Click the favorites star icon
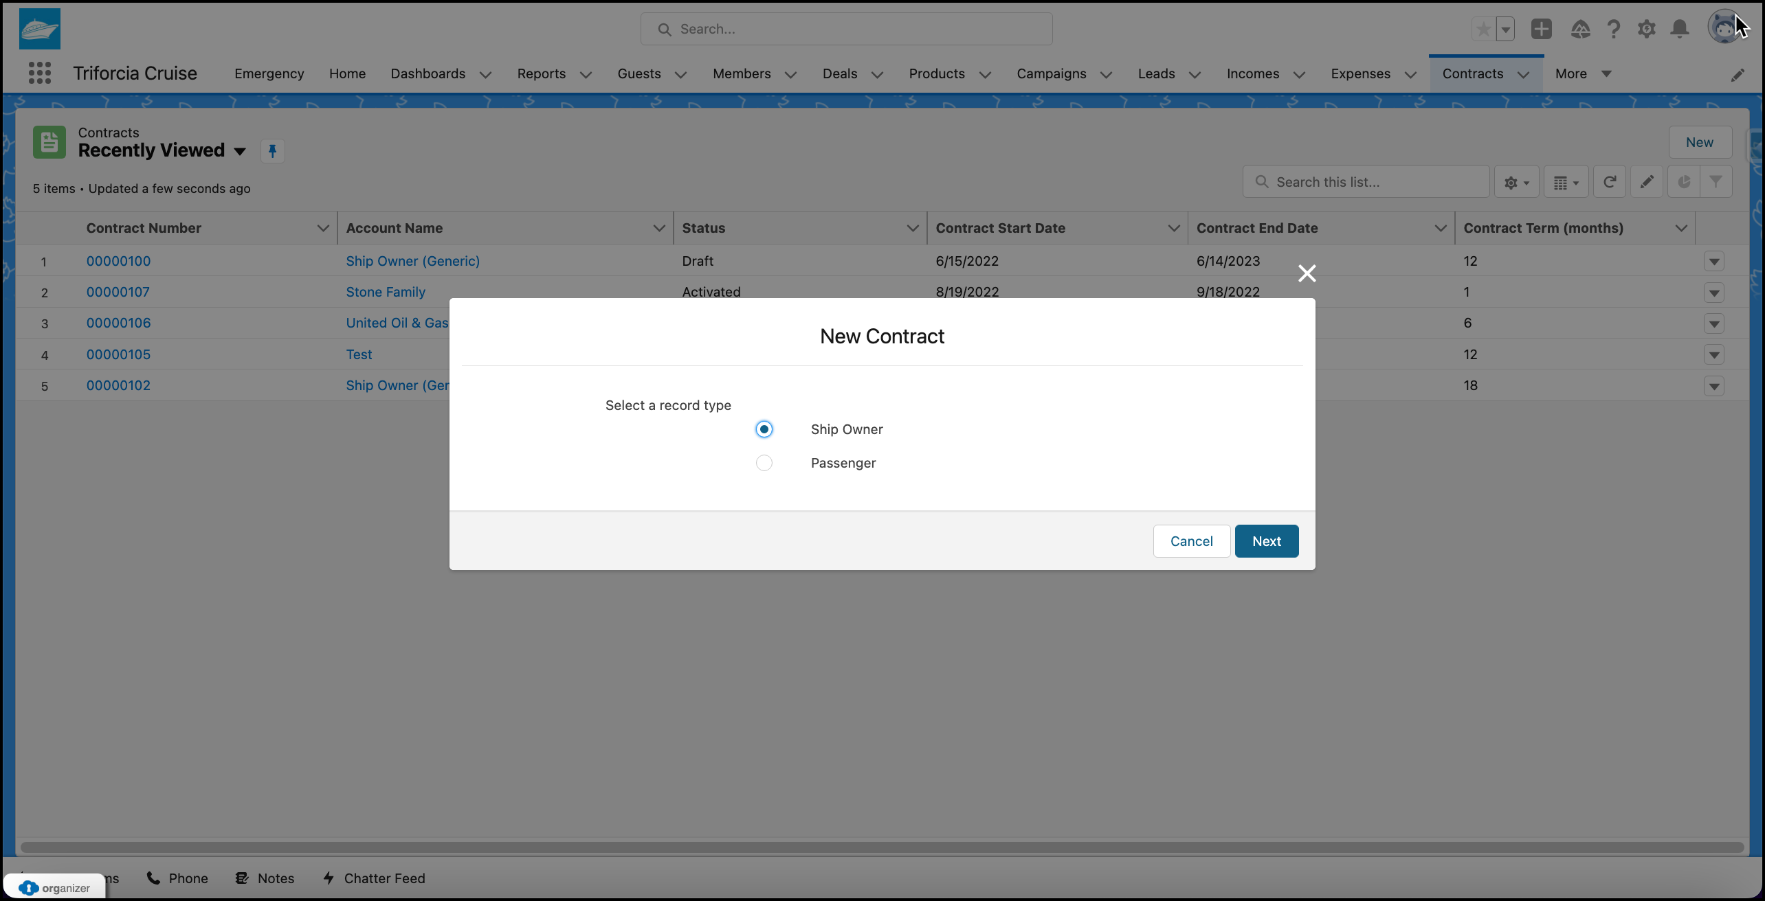 pyautogui.click(x=1483, y=29)
